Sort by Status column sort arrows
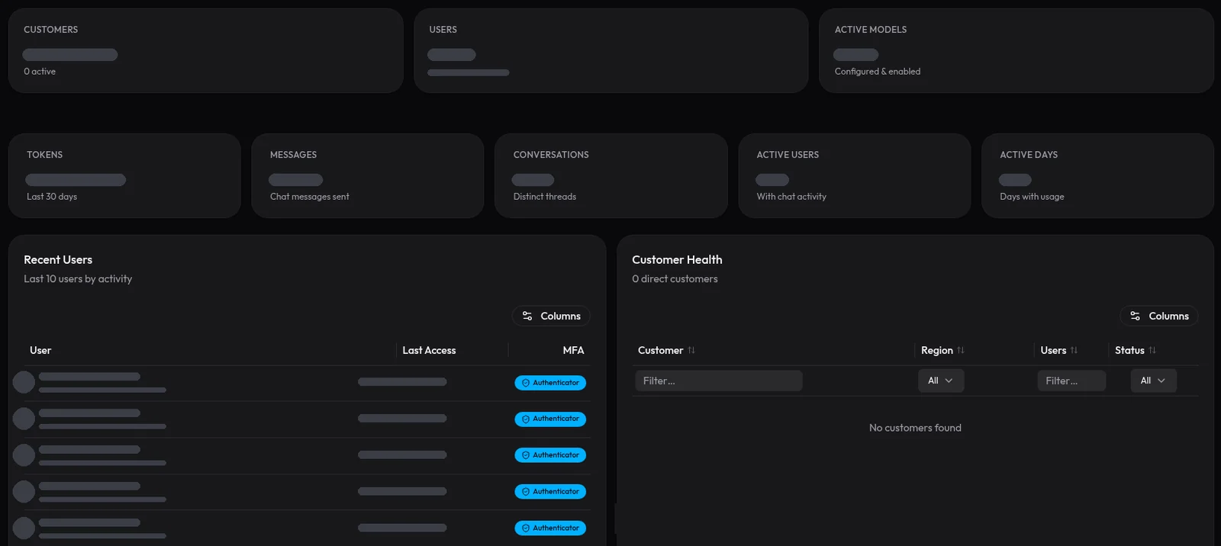1221x546 pixels. (1152, 350)
